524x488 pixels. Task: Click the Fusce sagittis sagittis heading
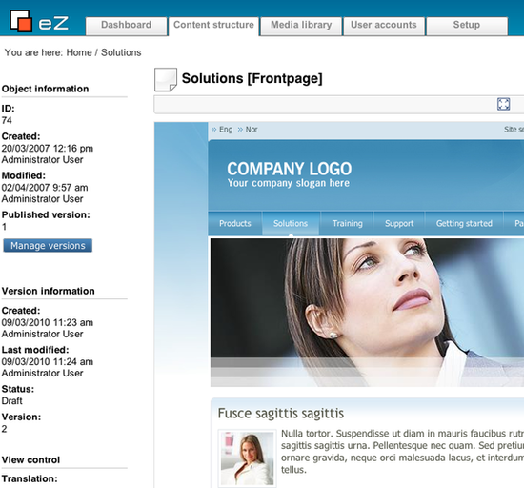tap(281, 414)
